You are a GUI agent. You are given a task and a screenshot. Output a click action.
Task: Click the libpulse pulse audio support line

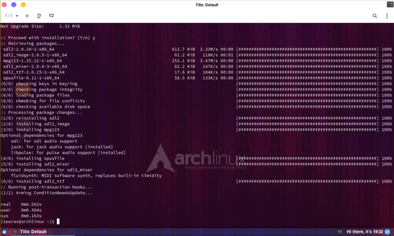click(68, 152)
